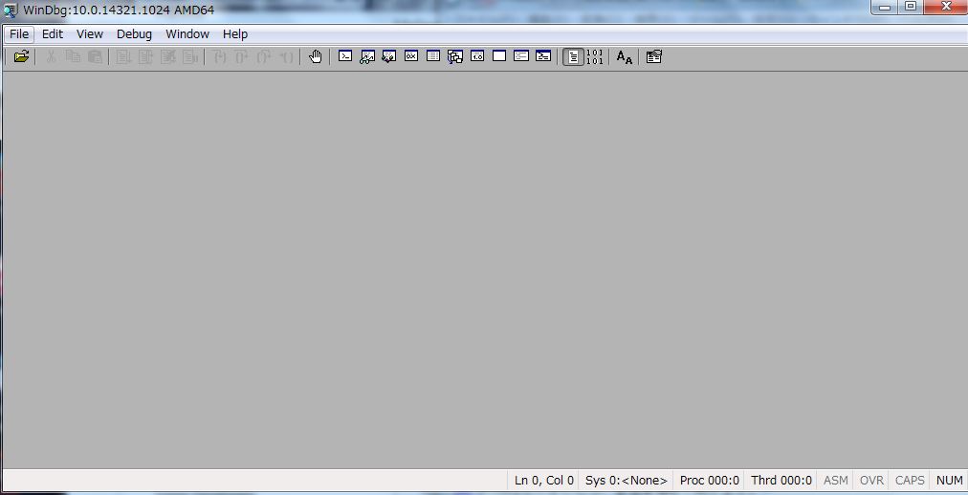Open the Options toolbar icon
The height and width of the screenshot is (495, 968).
click(x=653, y=56)
